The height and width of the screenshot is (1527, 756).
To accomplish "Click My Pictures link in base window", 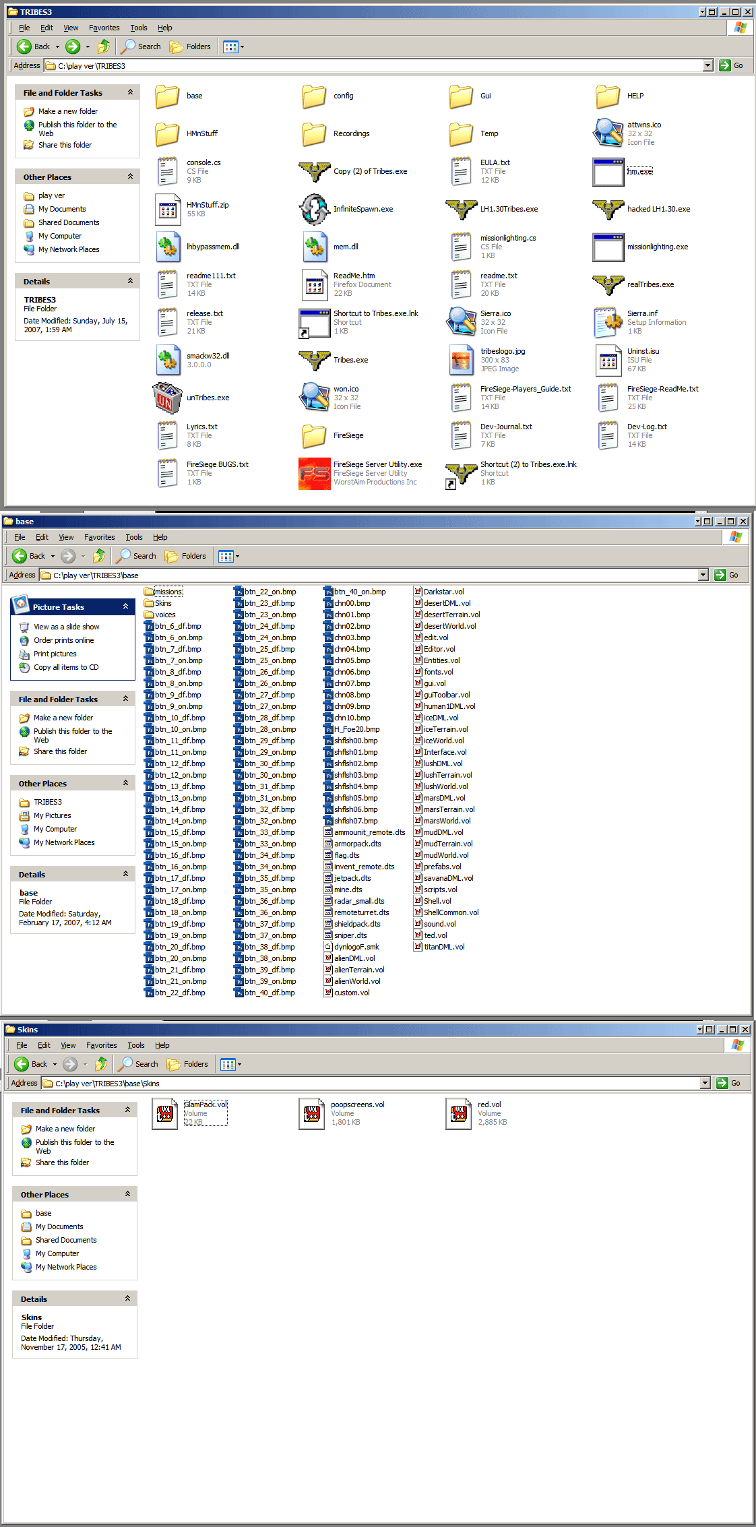I will [53, 815].
